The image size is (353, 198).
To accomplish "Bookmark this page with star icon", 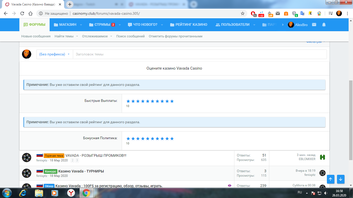I will [x=242, y=13].
